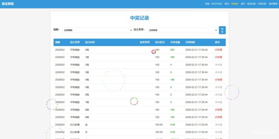
Task: Click 已中奖 status in the 0尾 row
Action: click(x=219, y=50)
